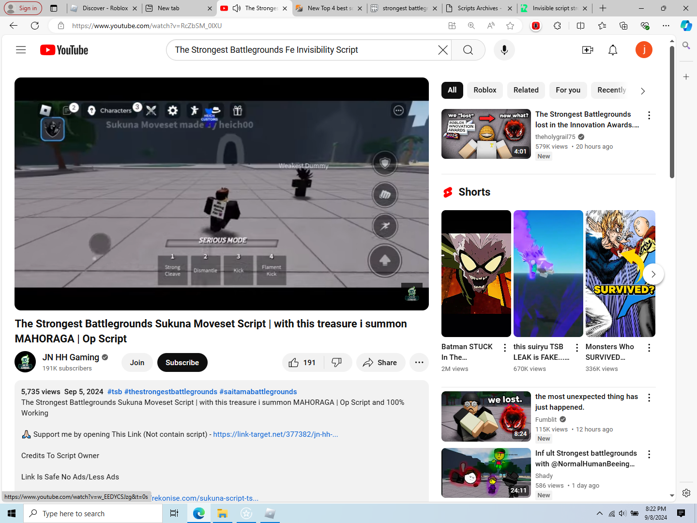Go back with browser back arrow

(x=14, y=26)
